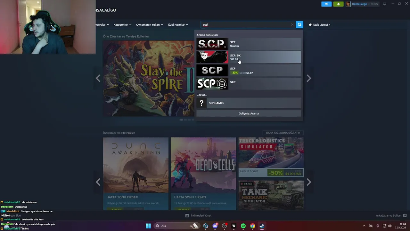The height and width of the screenshot is (231, 410).
Task: Open the free S.C.P. Ücretsiz result
Action: click(x=249, y=44)
